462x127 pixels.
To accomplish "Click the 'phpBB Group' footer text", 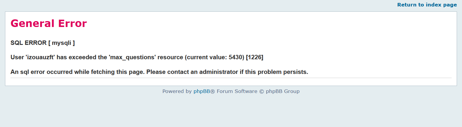I will (283, 91).
